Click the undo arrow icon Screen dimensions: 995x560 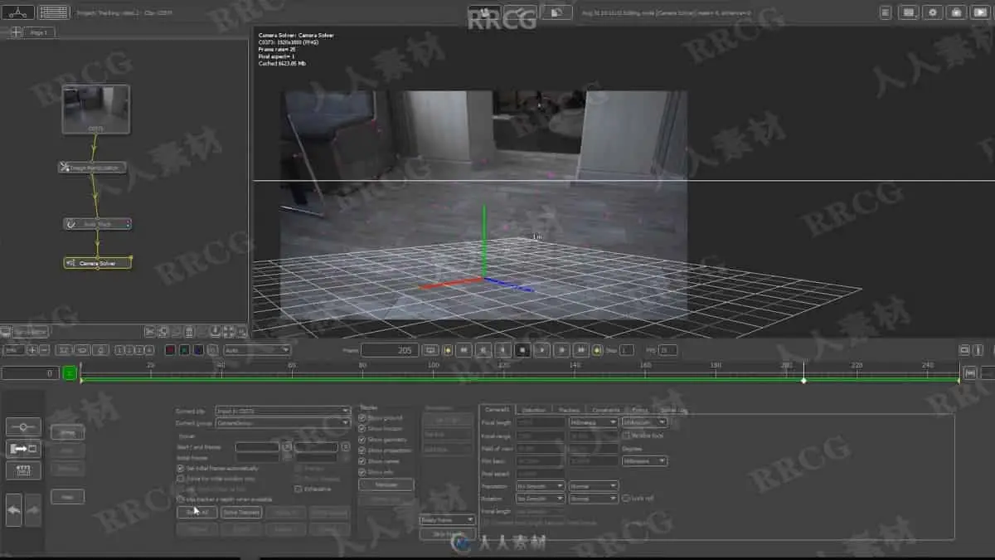click(x=14, y=509)
